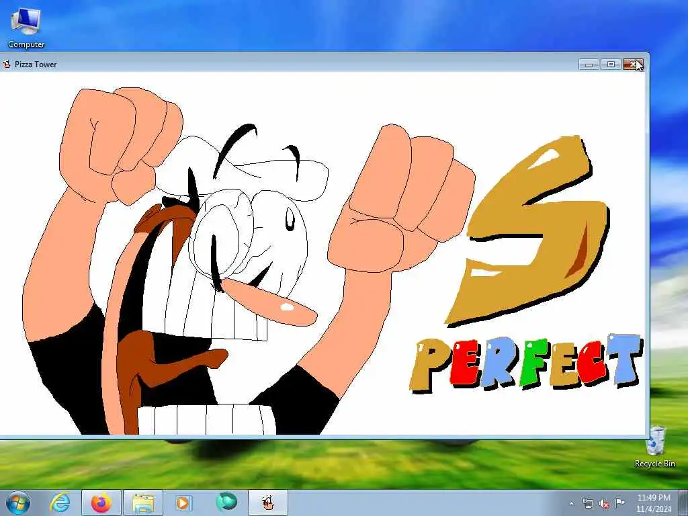688x516 pixels.
Task: Click the Pizza Tower window title icon
Action: point(7,64)
